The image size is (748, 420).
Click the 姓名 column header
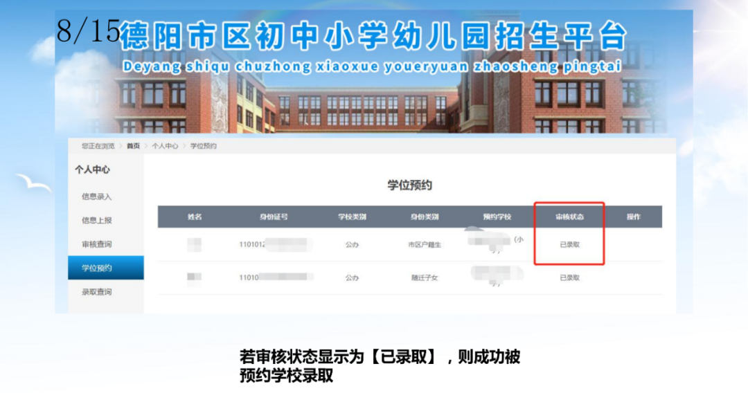coord(195,217)
